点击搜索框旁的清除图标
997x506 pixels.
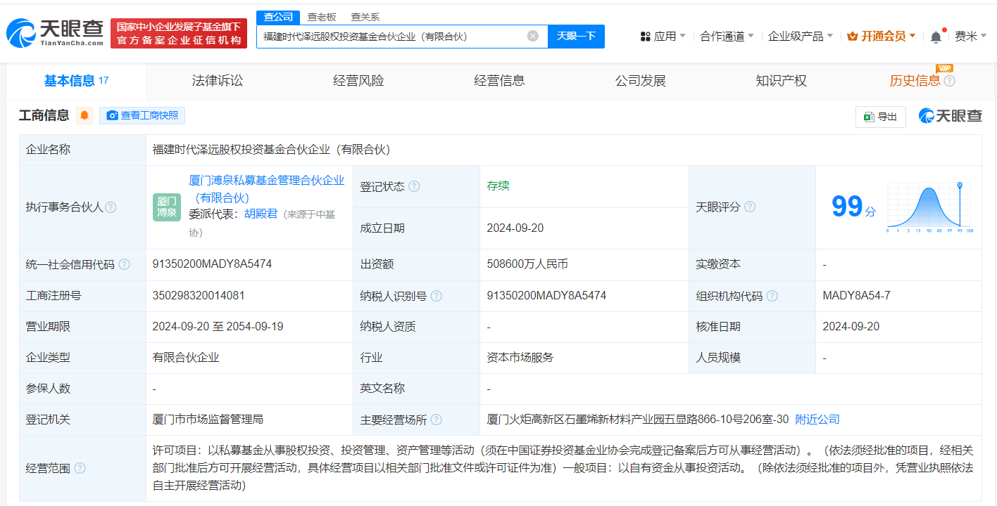click(x=532, y=36)
